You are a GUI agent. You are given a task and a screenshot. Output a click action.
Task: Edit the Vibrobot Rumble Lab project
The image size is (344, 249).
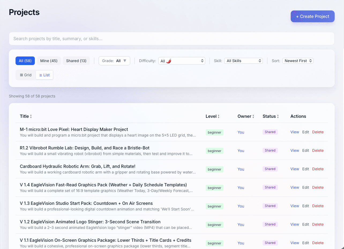[x=305, y=150]
